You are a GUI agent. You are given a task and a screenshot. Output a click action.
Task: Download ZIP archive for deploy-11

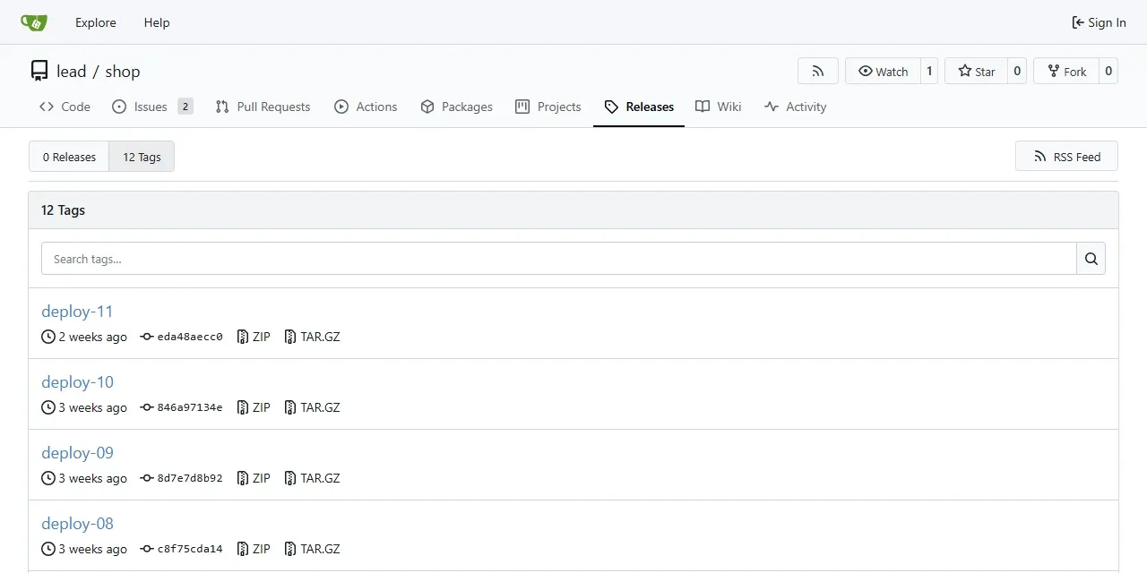point(254,337)
